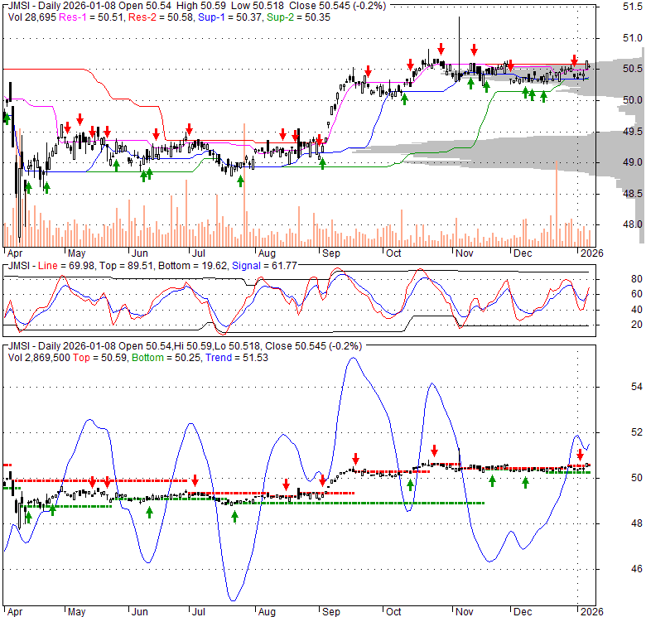Click the 48.0 axis label of top chart
Image resolution: width=646 pixels, height=617 pixels.
(633, 224)
